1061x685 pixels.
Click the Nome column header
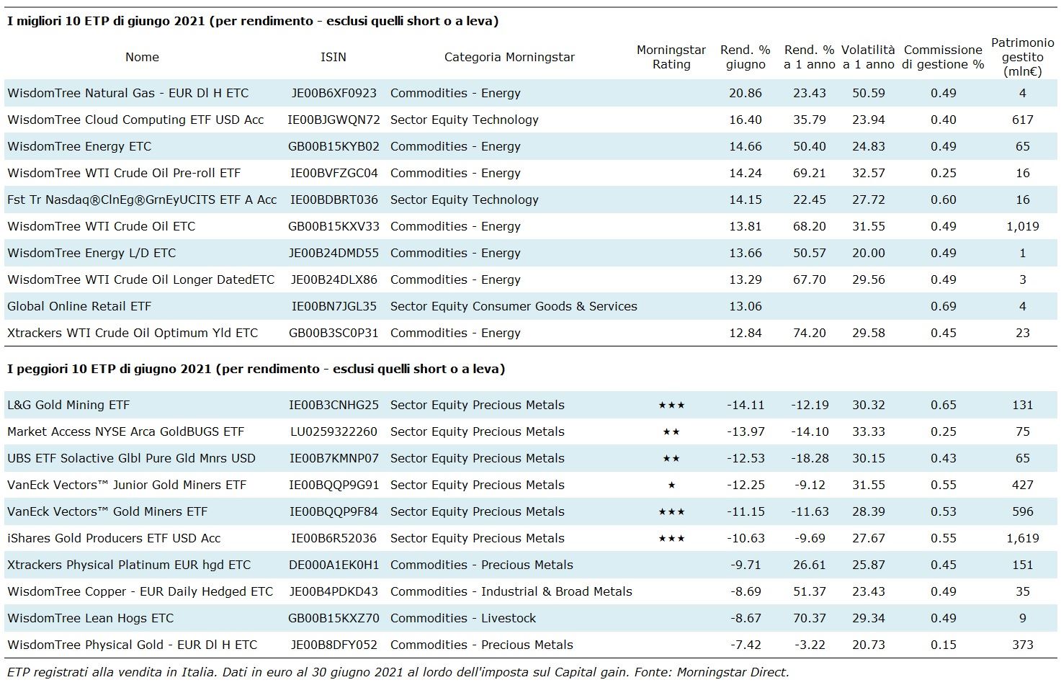point(142,57)
